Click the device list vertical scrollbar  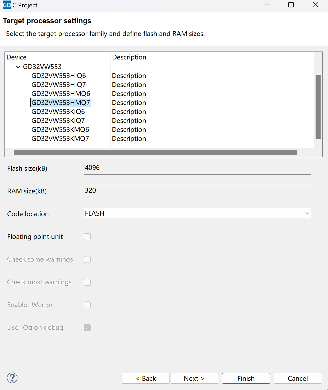click(x=318, y=107)
